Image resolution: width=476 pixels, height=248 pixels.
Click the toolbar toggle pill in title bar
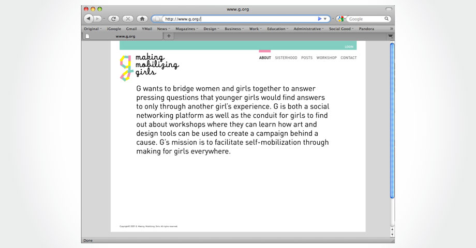tap(389, 9)
